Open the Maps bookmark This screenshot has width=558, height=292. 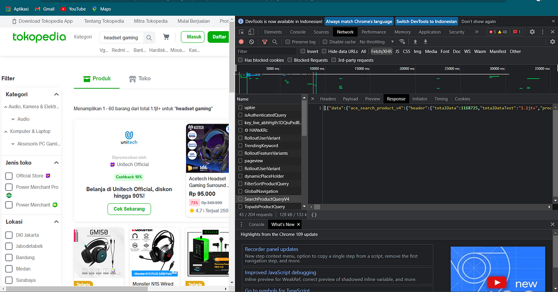tap(101, 9)
